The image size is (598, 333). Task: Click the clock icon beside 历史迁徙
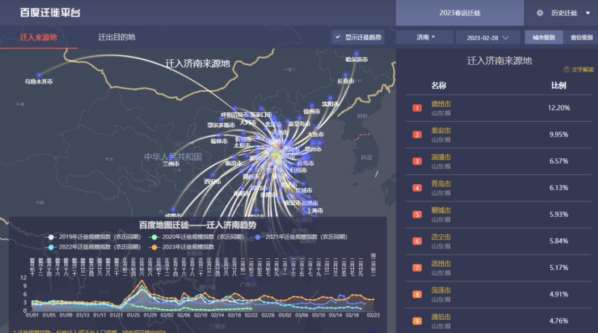coord(540,13)
